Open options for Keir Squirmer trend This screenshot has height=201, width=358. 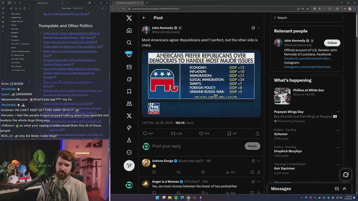tap(338, 165)
